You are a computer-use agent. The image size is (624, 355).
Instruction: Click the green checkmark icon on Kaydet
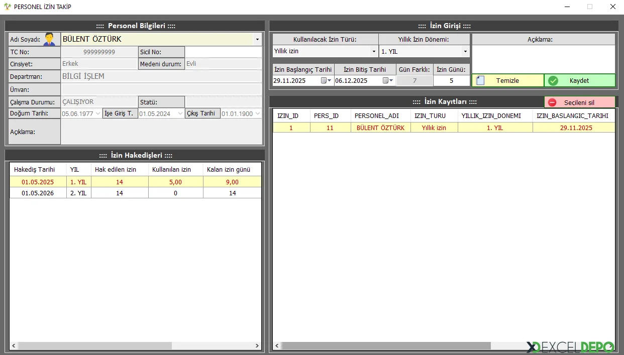point(553,80)
